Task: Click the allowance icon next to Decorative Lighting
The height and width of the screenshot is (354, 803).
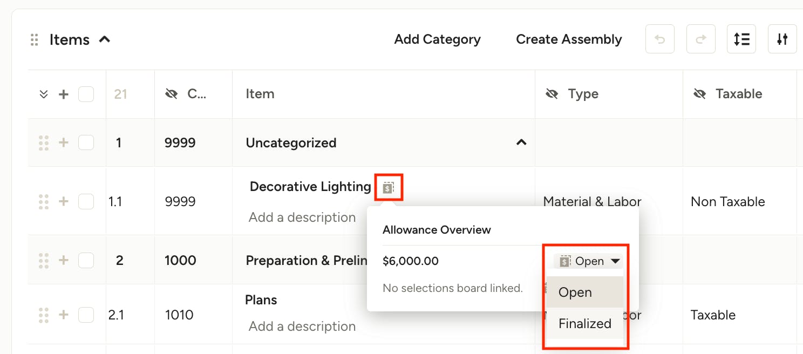Action: 389,187
